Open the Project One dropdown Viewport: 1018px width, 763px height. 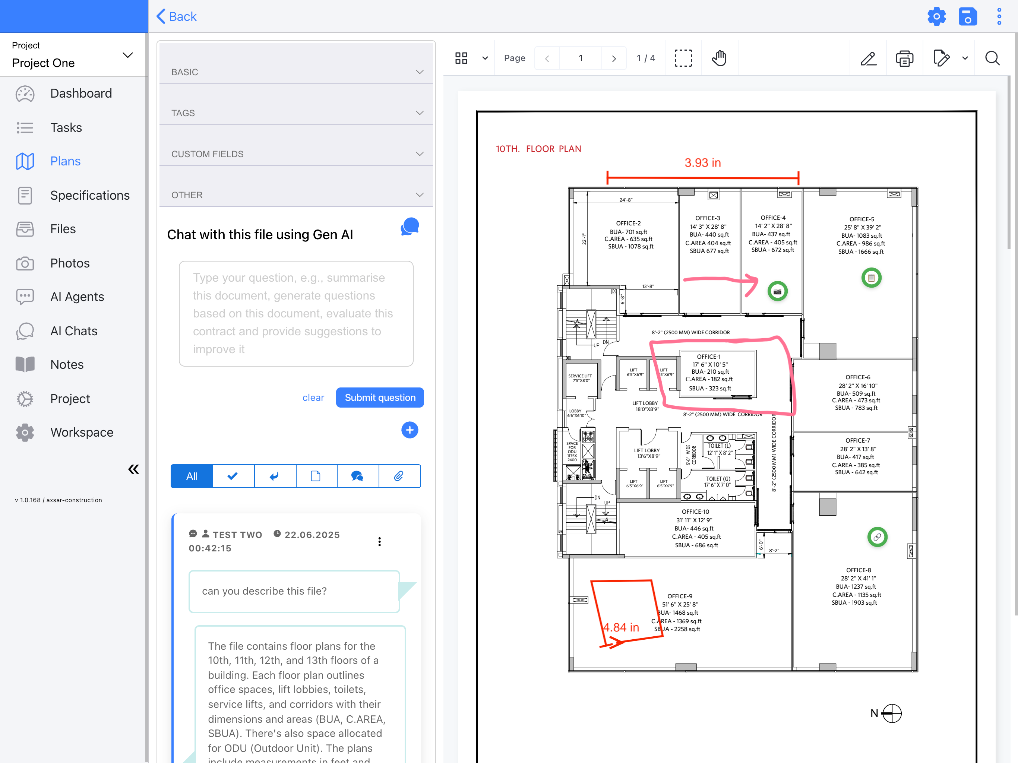[73, 55]
